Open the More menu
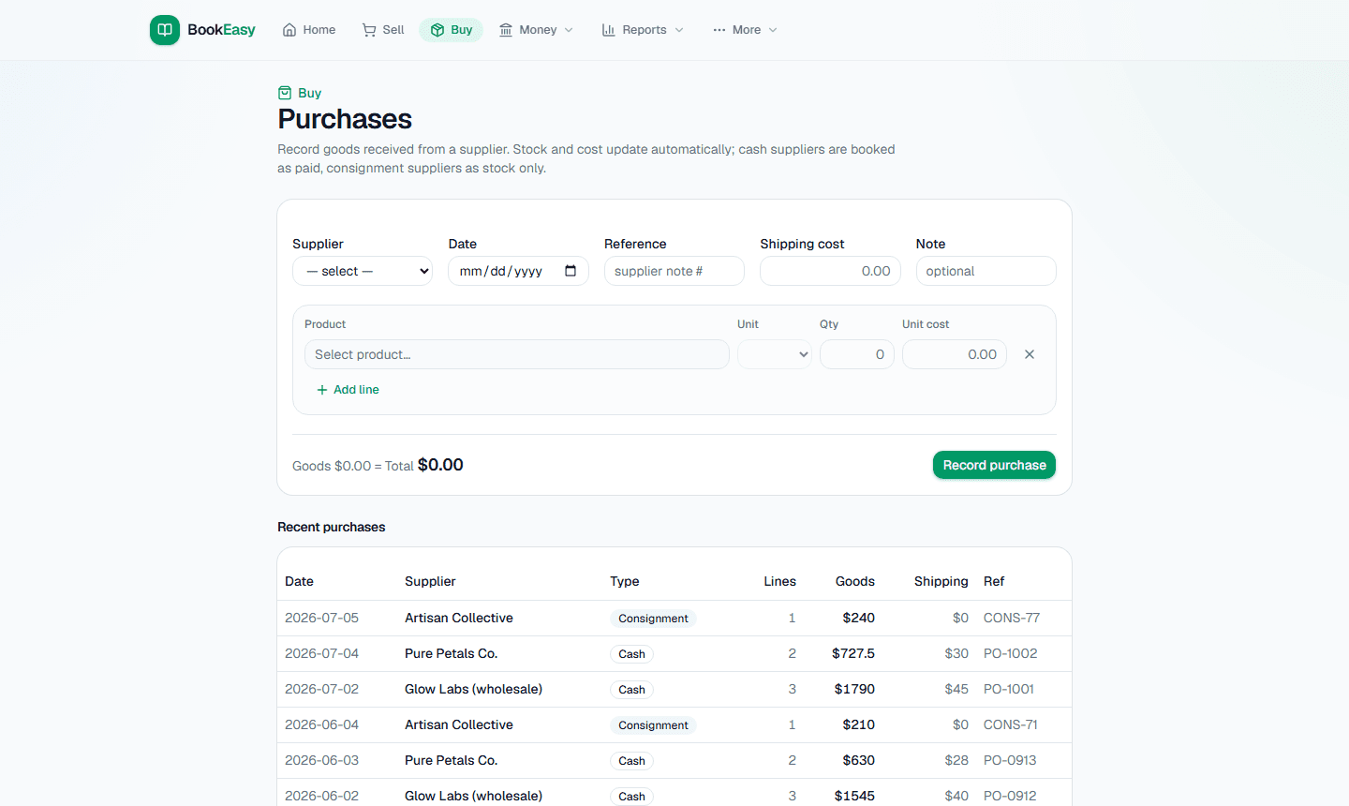The height and width of the screenshot is (806, 1349). pyautogui.click(x=745, y=30)
